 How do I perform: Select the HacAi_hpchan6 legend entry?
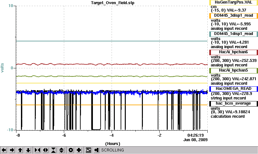233,52
